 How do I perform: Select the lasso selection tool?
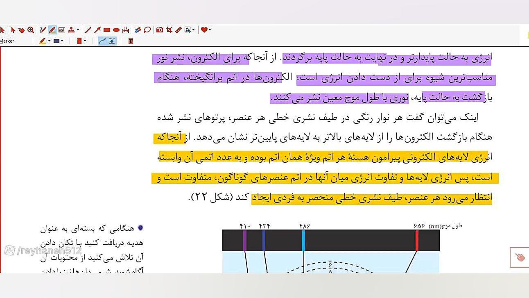point(147,30)
